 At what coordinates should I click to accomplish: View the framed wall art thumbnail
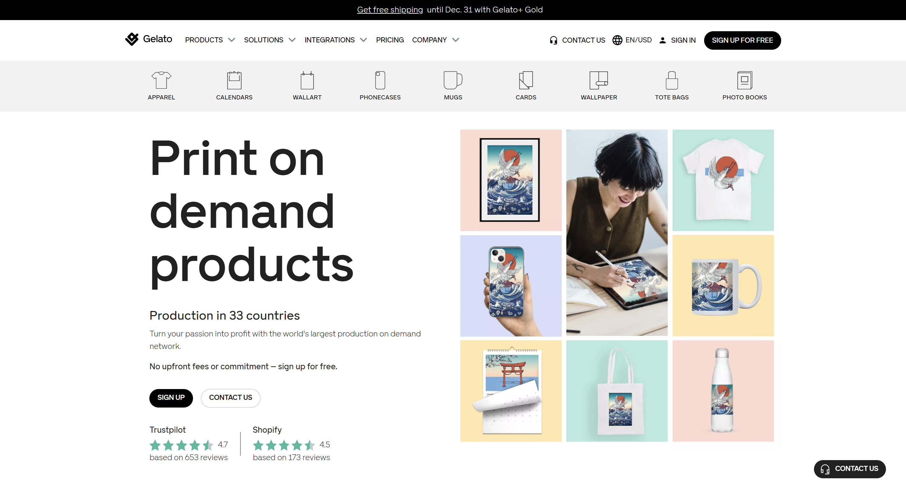pyautogui.click(x=511, y=180)
